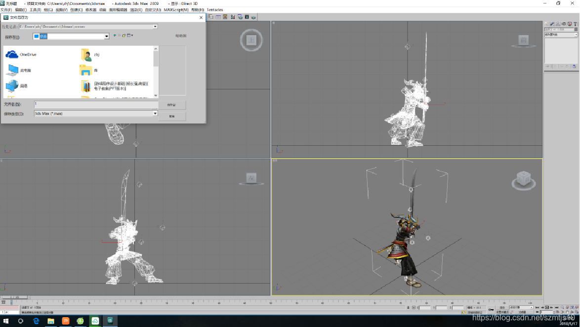
Task: Click the Cancel button in the dialog
Action: click(x=171, y=116)
